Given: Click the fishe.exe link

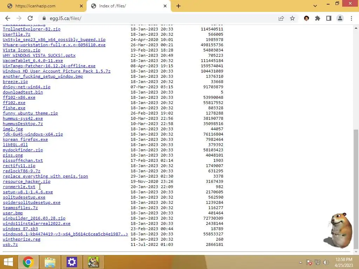Looking at the screenshot, I should pos(14,108).
